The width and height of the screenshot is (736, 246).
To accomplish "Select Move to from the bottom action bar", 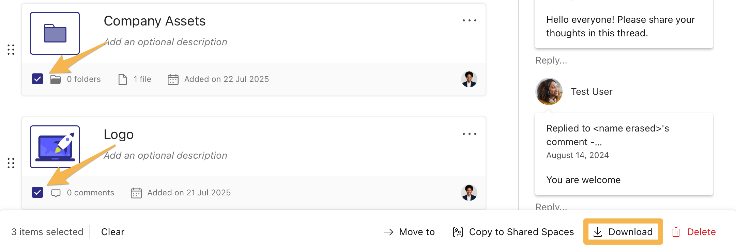I will (x=417, y=232).
